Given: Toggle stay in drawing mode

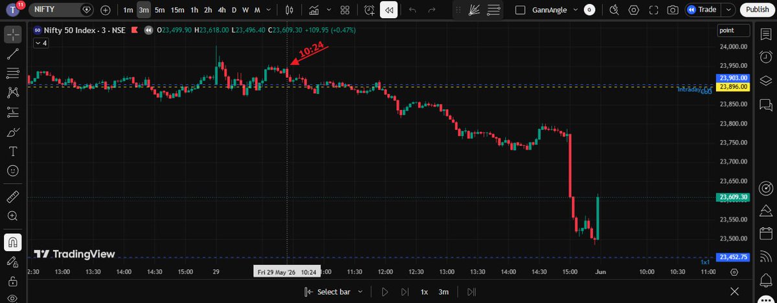Looking at the screenshot, I should tap(12, 262).
